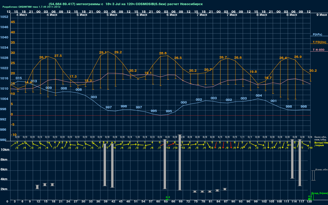The width and height of the screenshot is (328, 205).
Task: Click the temperature value 29.1
Action: [x=103, y=52]
